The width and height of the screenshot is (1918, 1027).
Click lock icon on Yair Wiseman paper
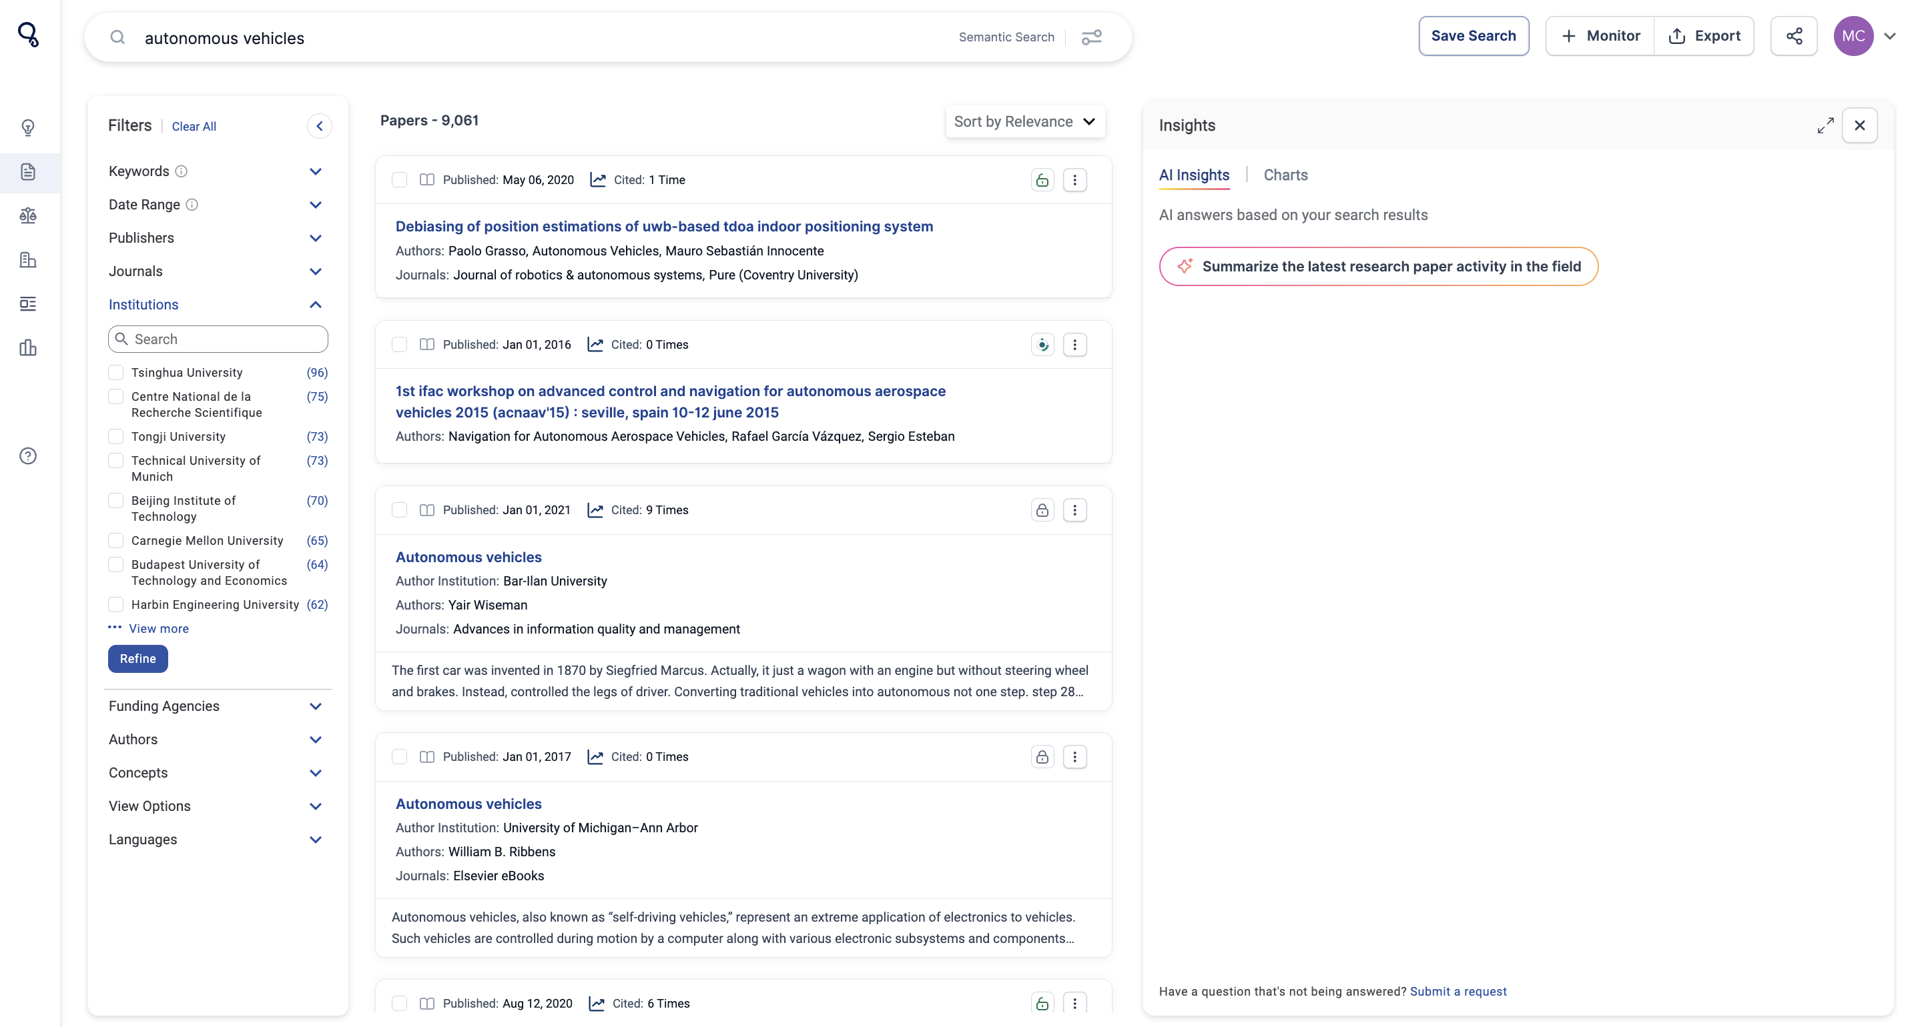click(x=1042, y=509)
